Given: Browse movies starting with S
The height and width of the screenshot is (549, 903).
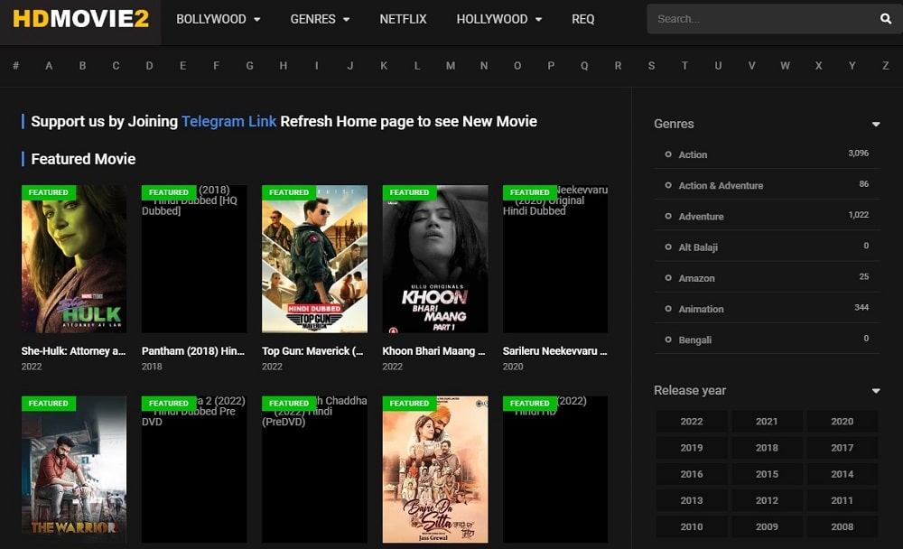Looking at the screenshot, I should [651, 66].
